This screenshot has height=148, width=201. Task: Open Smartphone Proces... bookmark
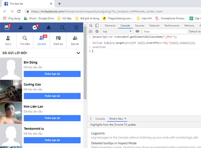coord(171,19)
